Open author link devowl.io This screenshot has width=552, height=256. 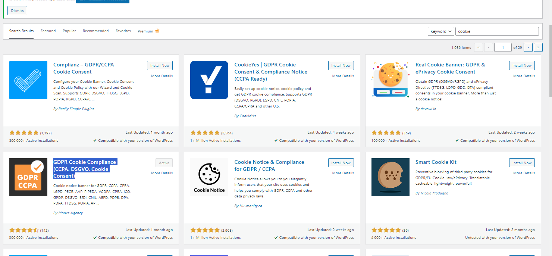point(428,109)
